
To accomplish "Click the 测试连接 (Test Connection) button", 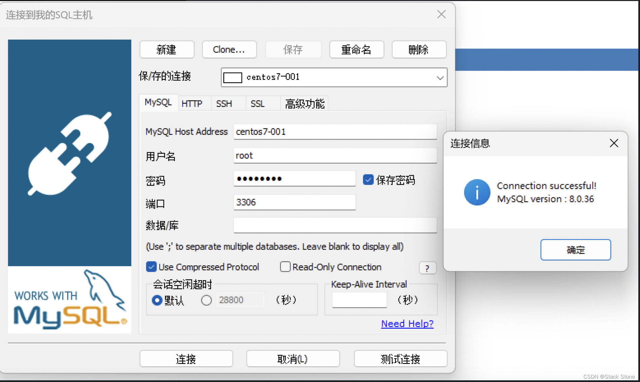I will [x=400, y=359].
